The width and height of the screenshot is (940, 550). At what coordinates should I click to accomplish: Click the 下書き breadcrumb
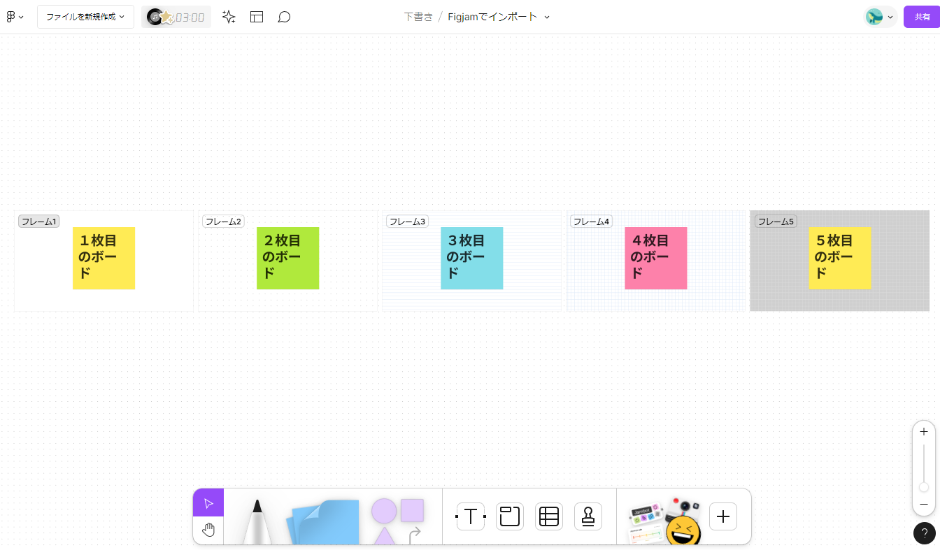418,17
